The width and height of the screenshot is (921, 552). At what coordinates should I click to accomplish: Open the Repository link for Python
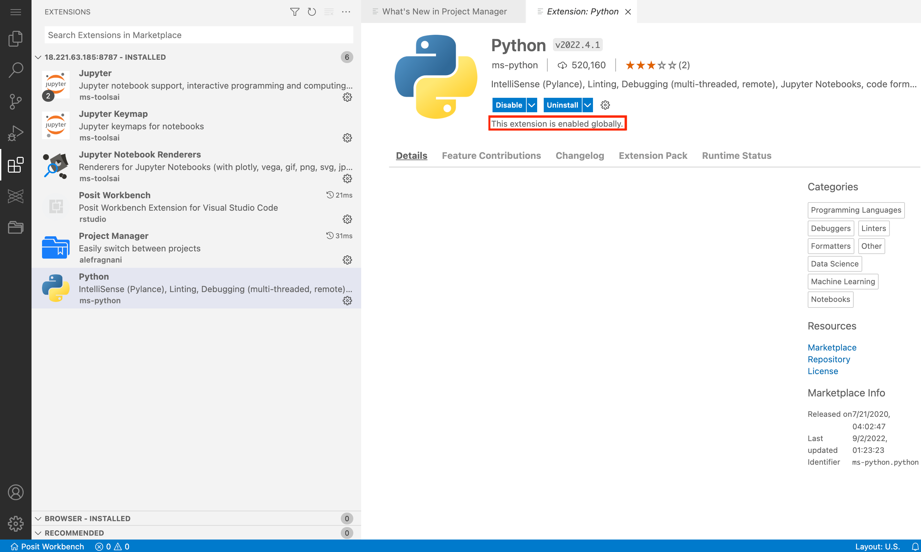(829, 359)
